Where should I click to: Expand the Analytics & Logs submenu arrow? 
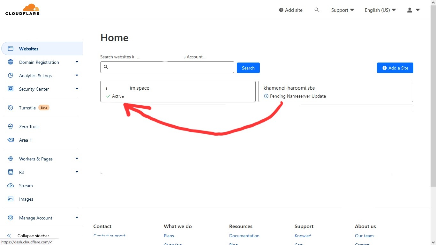click(77, 76)
